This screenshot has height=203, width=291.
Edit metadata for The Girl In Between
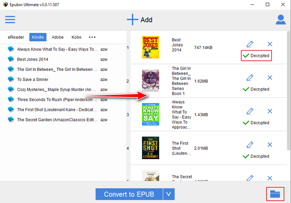[250, 77]
